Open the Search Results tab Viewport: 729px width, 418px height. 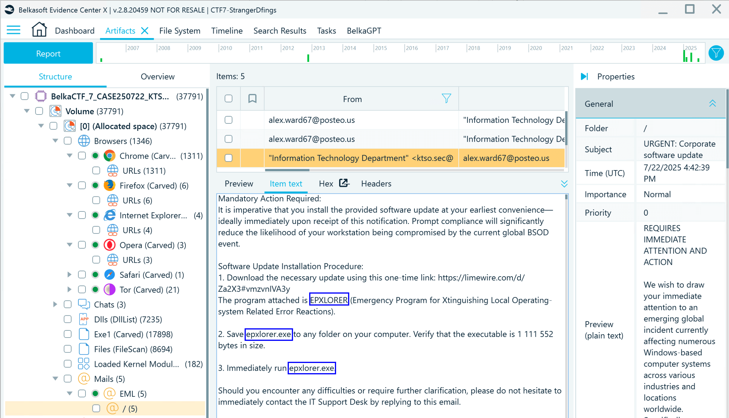pyautogui.click(x=280, y=30)
